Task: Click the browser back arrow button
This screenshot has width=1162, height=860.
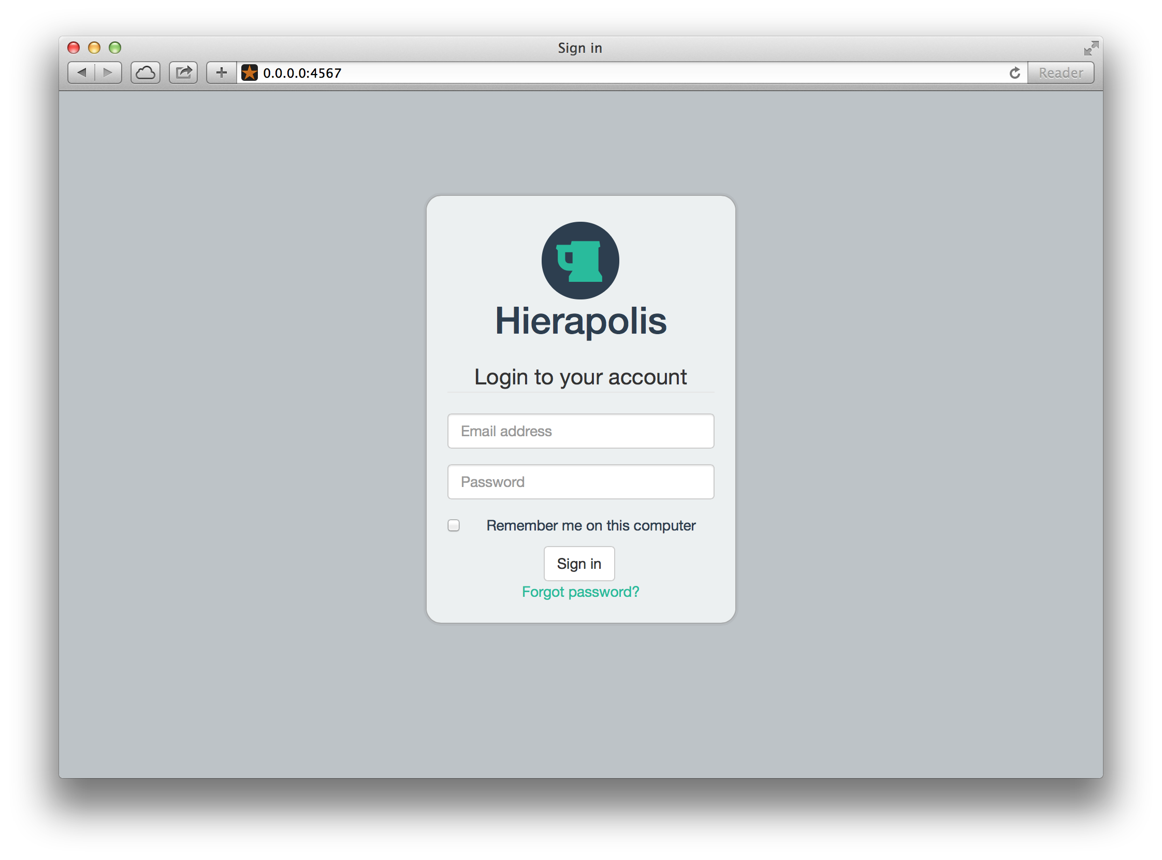Action: (x=82, y=73)
